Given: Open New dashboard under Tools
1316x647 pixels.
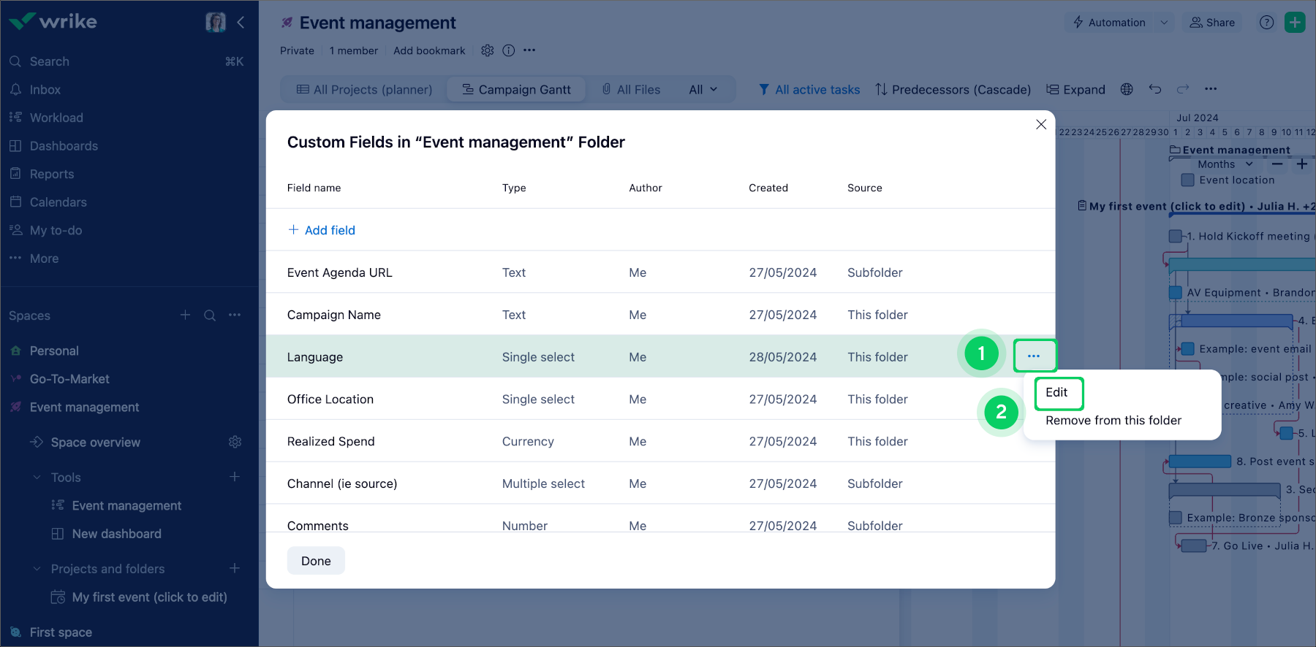Looking at the screenshot, I should [116, 534].
